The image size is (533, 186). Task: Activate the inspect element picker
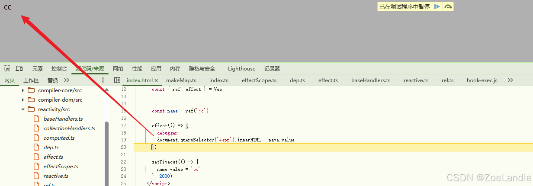pyautogui.click(x=7, y=68)
